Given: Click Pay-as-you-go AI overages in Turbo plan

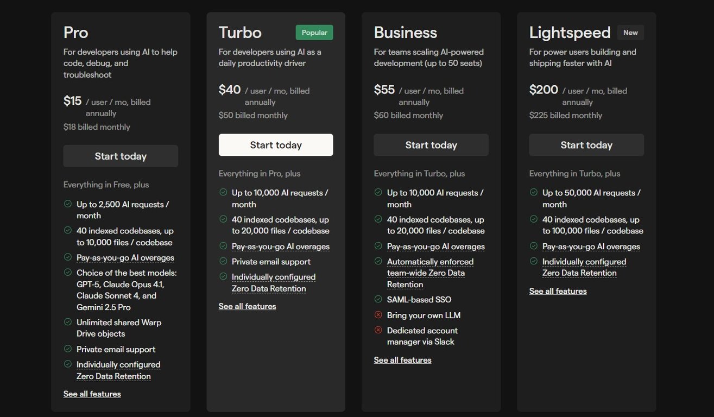Looking at the screenshot, I should coord(281,247).
